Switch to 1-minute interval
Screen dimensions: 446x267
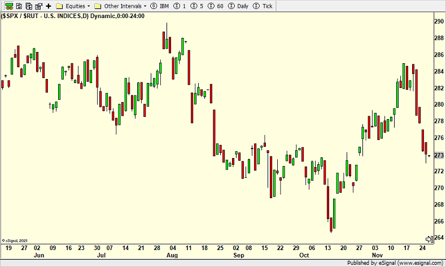click(x=180, y=6)
